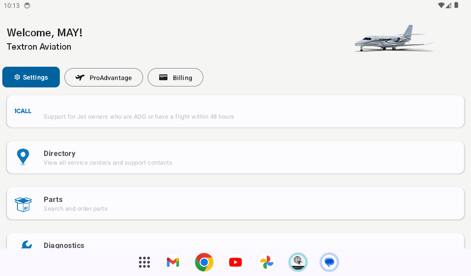Open the globe app icon in dock
This screenshot has height=276, width=471.
tap(298, 262)
